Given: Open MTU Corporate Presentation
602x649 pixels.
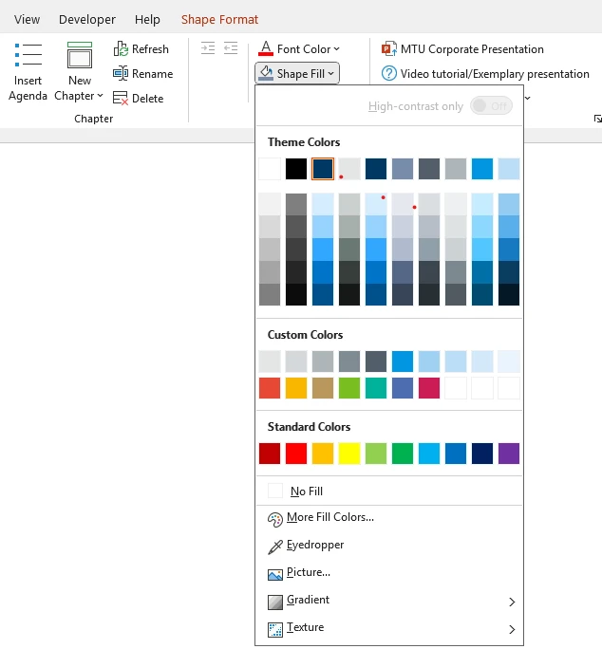Looking at the screenshot, I should (462, 48).
